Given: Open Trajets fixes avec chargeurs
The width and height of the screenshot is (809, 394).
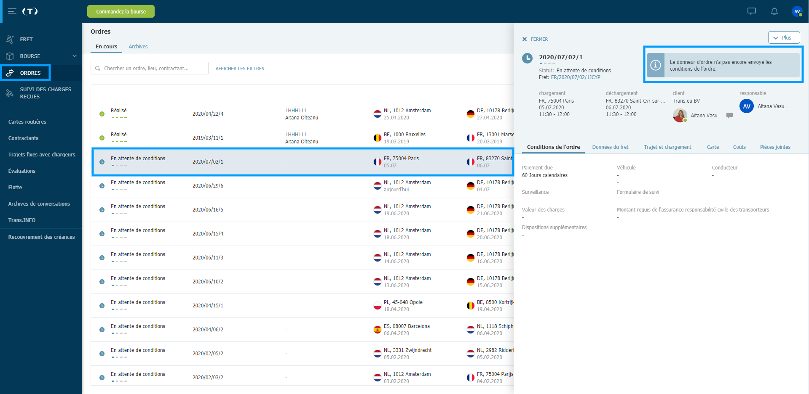Looking at the screenshot, I should 42,155.
